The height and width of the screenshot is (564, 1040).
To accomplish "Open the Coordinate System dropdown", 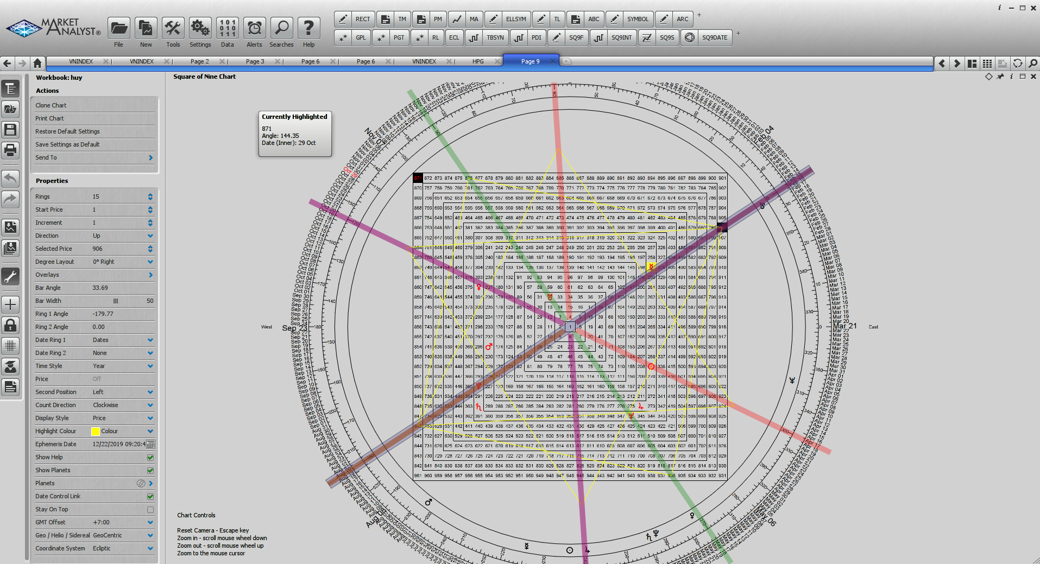I will click(150, 548).
